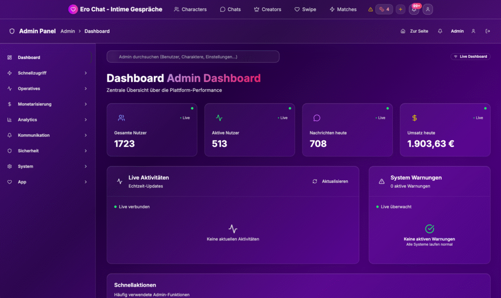The image size is (501, 298).
Task: Open the Characters tab in top navigation
Action: click(x=190, y=9)
